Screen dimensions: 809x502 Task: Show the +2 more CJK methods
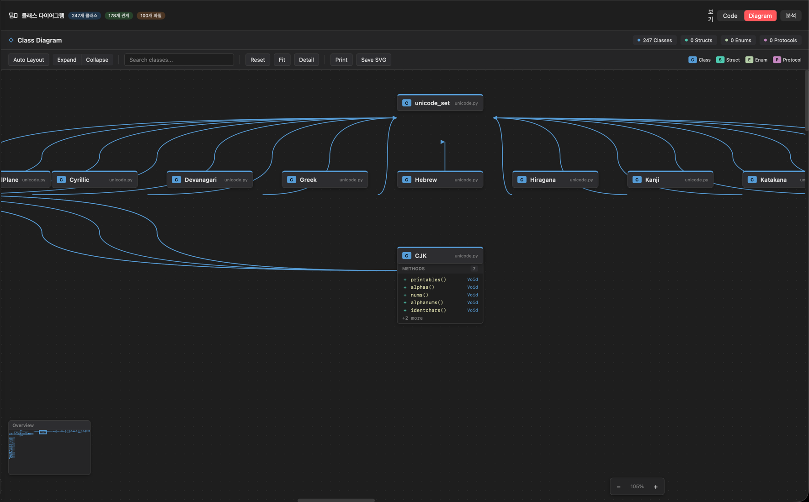point(412,318)
